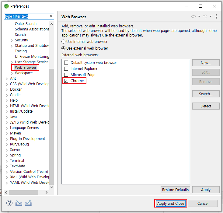Click the Apply button
This screenshot has width=223, height=213.
pyautogui.click(x=206, y=190)
